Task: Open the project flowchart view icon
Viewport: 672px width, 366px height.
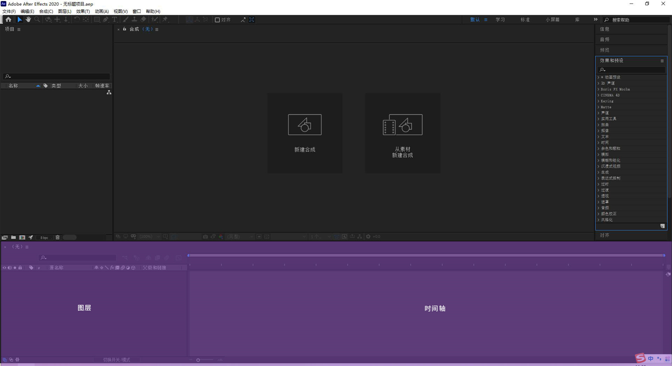Action: 109,92
